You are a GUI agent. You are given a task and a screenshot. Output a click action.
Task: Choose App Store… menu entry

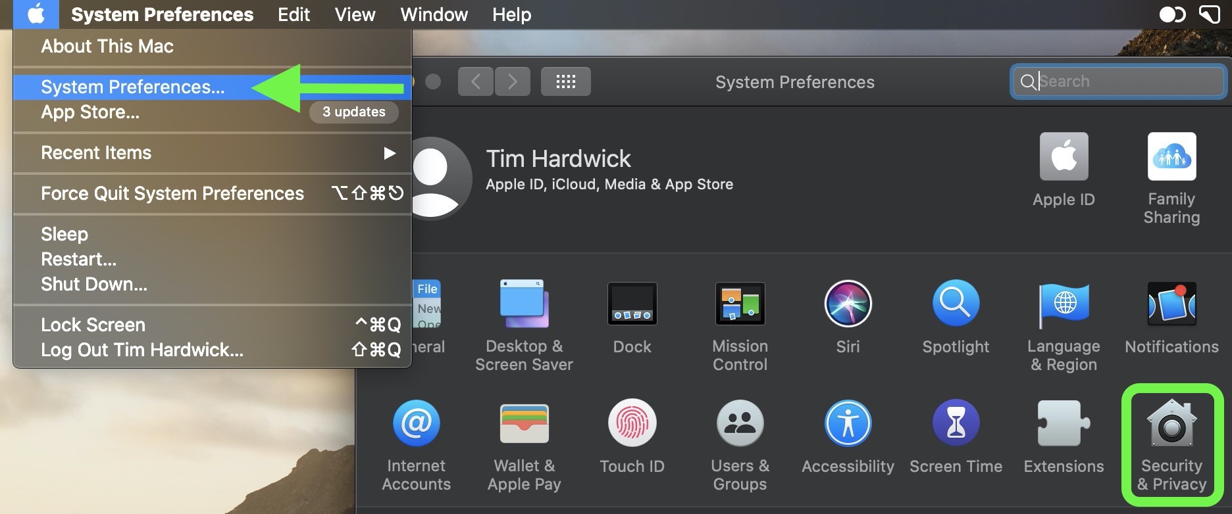pyautogui.click(x=212, y=112)
